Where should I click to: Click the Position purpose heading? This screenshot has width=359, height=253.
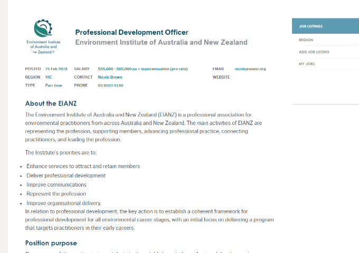pos(51,243)
